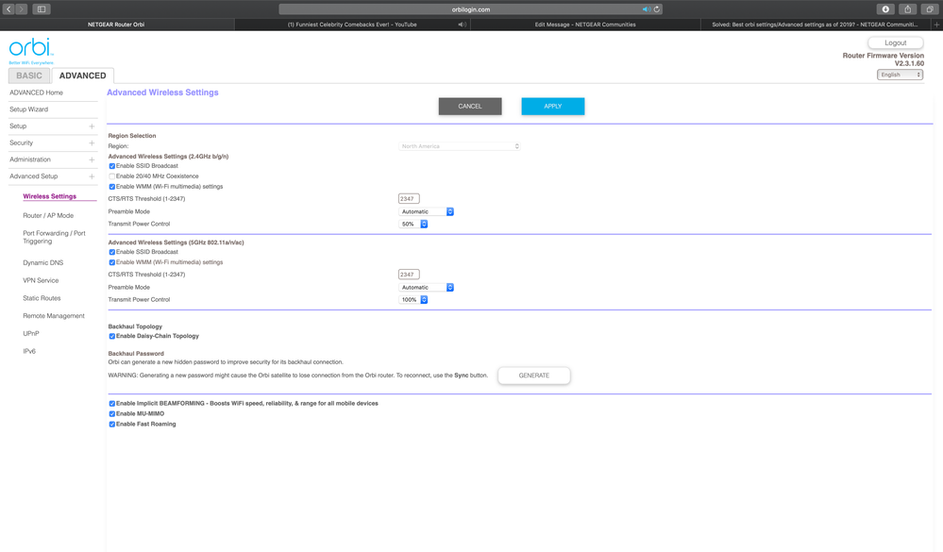Toggle the Safari sidebar icon
This screenshot has height=552, width=943.
click(x=42, y=9)
